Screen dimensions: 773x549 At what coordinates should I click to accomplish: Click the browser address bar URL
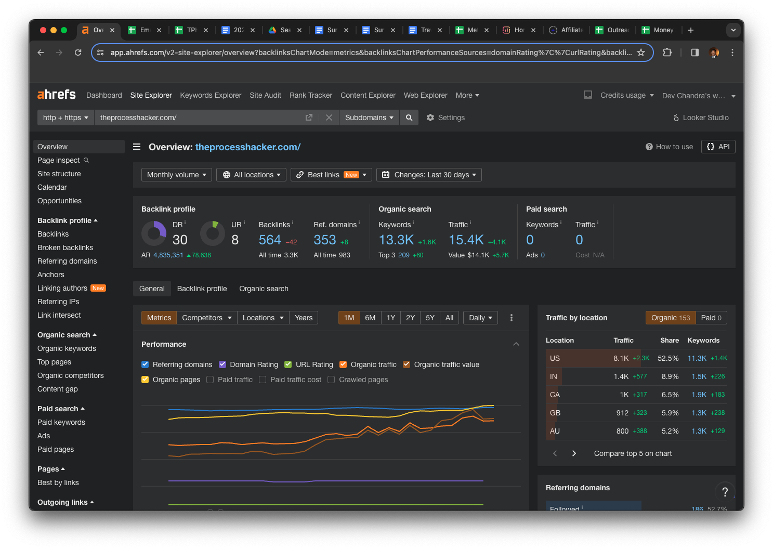pyautogui.click(x=371, y=53)
